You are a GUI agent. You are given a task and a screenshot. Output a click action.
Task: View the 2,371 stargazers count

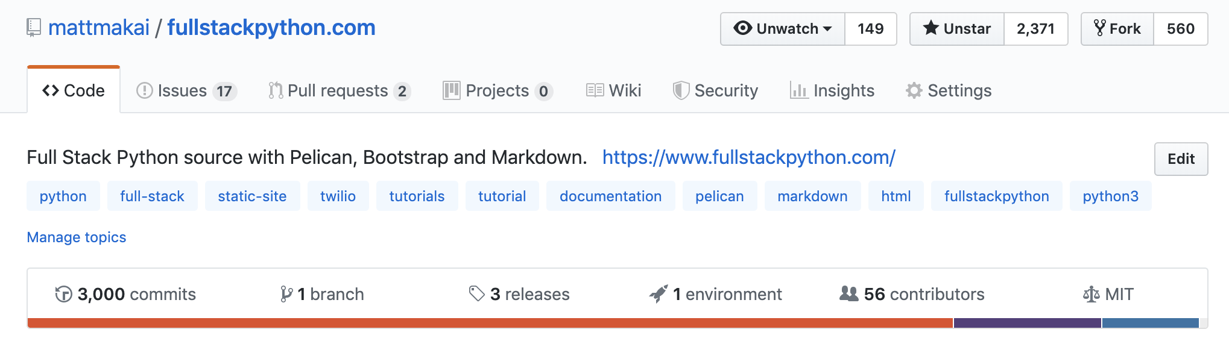[1035, 28]
